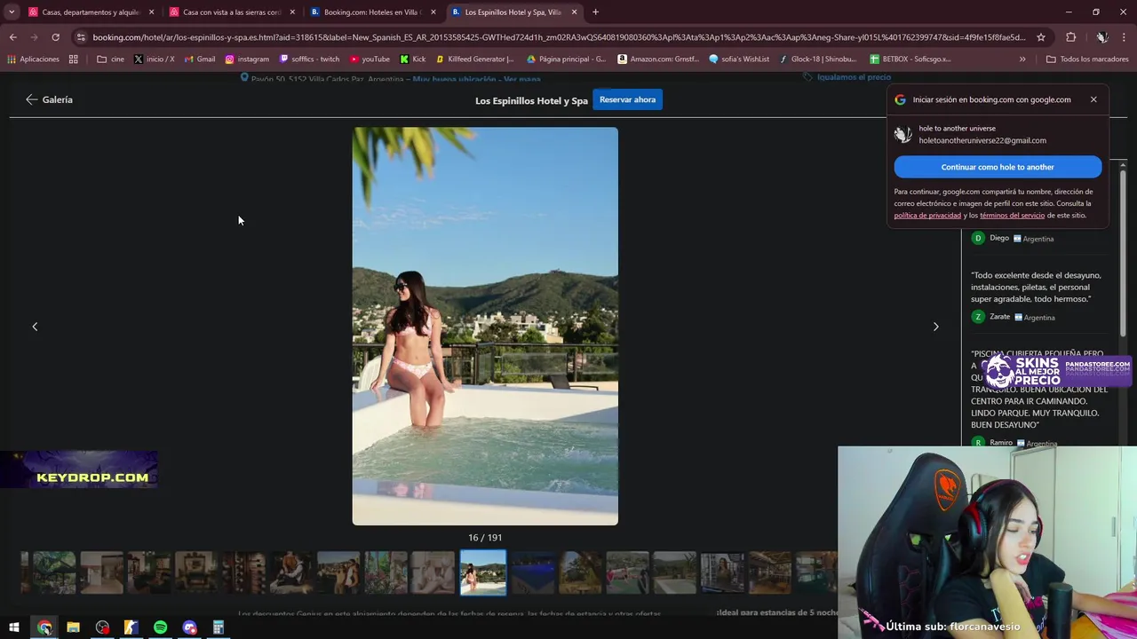Open Killfeed Generator bookmark
This screenshot has width=1137, height=639.
coord(474,59)
